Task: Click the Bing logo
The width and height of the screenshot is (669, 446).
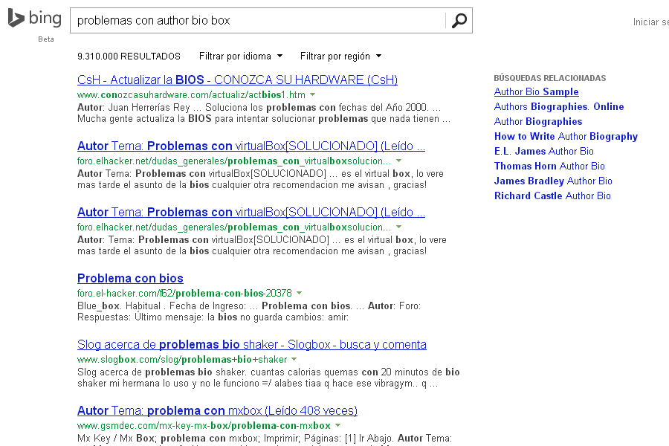Action: tap(34, 19)
